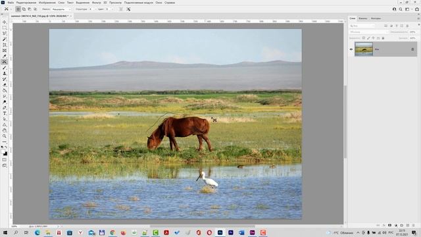Open the Windows Start menu
This screenshot has height=237, width=421.
click(x=5, y=232)
